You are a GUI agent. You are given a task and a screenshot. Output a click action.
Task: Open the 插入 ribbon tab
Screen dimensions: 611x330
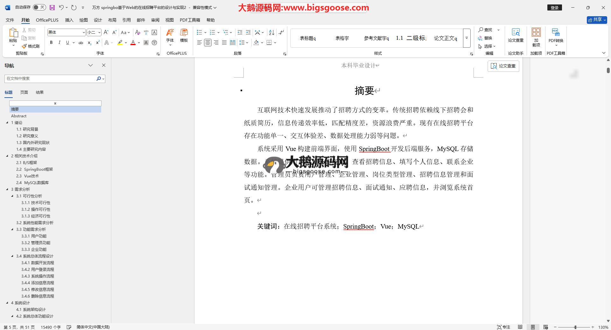[69, 20]
